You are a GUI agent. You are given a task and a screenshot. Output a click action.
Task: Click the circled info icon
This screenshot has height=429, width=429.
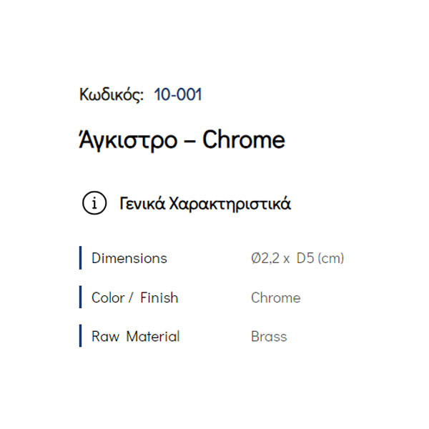[94, 203]
